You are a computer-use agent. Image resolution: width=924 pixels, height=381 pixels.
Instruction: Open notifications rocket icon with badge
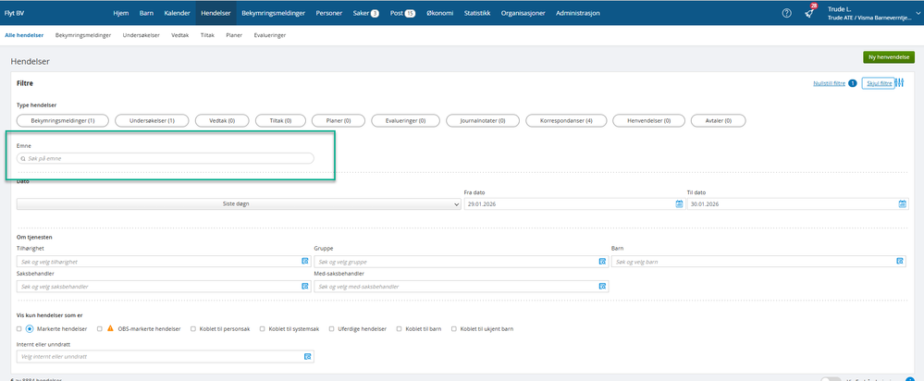coord(809,13)
